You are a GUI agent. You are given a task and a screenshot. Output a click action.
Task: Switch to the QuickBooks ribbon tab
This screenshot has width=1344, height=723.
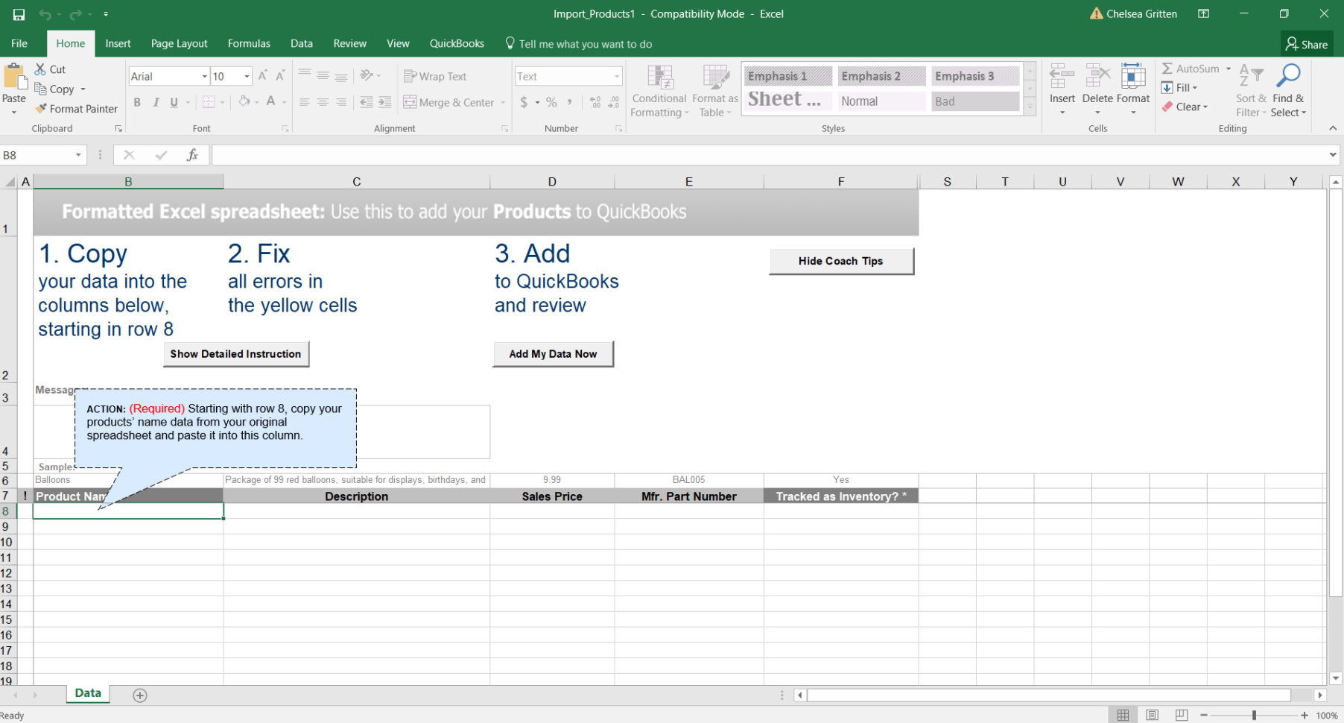[457, 43]
